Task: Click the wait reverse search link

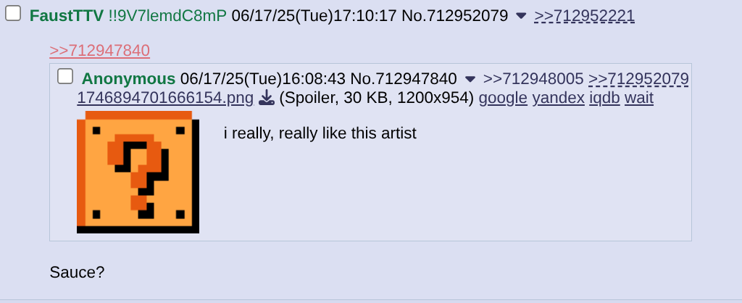Action: pos(639,98)
